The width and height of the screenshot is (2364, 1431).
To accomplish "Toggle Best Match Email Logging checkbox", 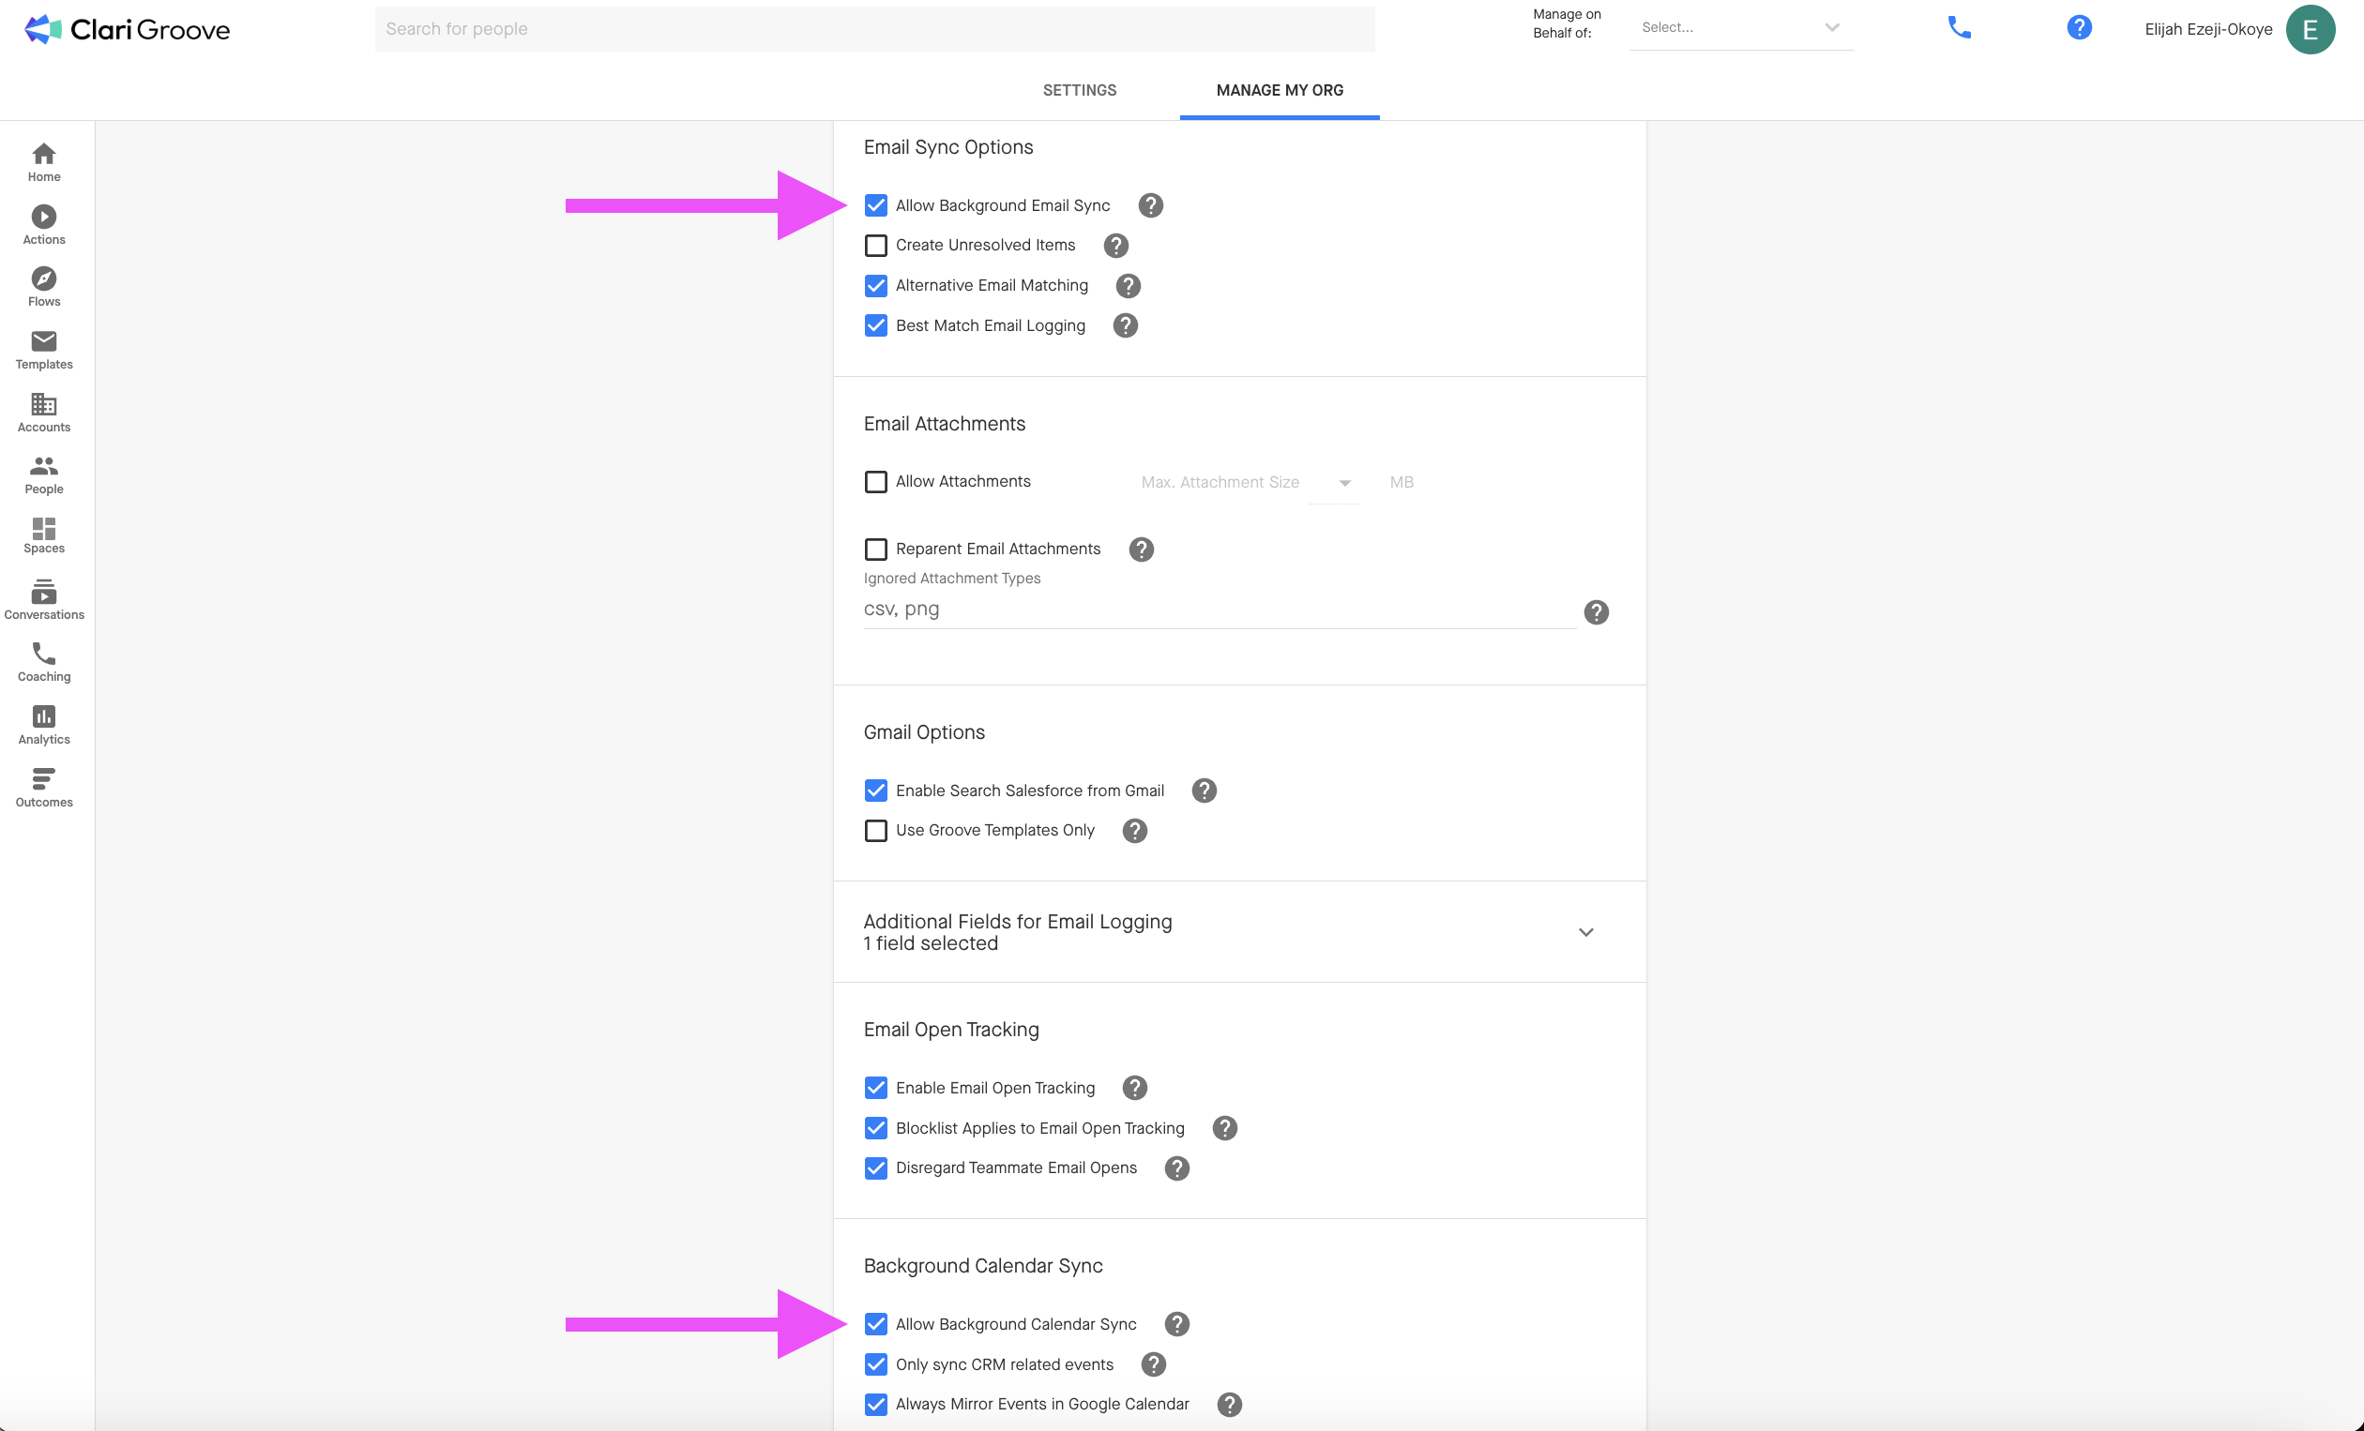I will point(876,325).
